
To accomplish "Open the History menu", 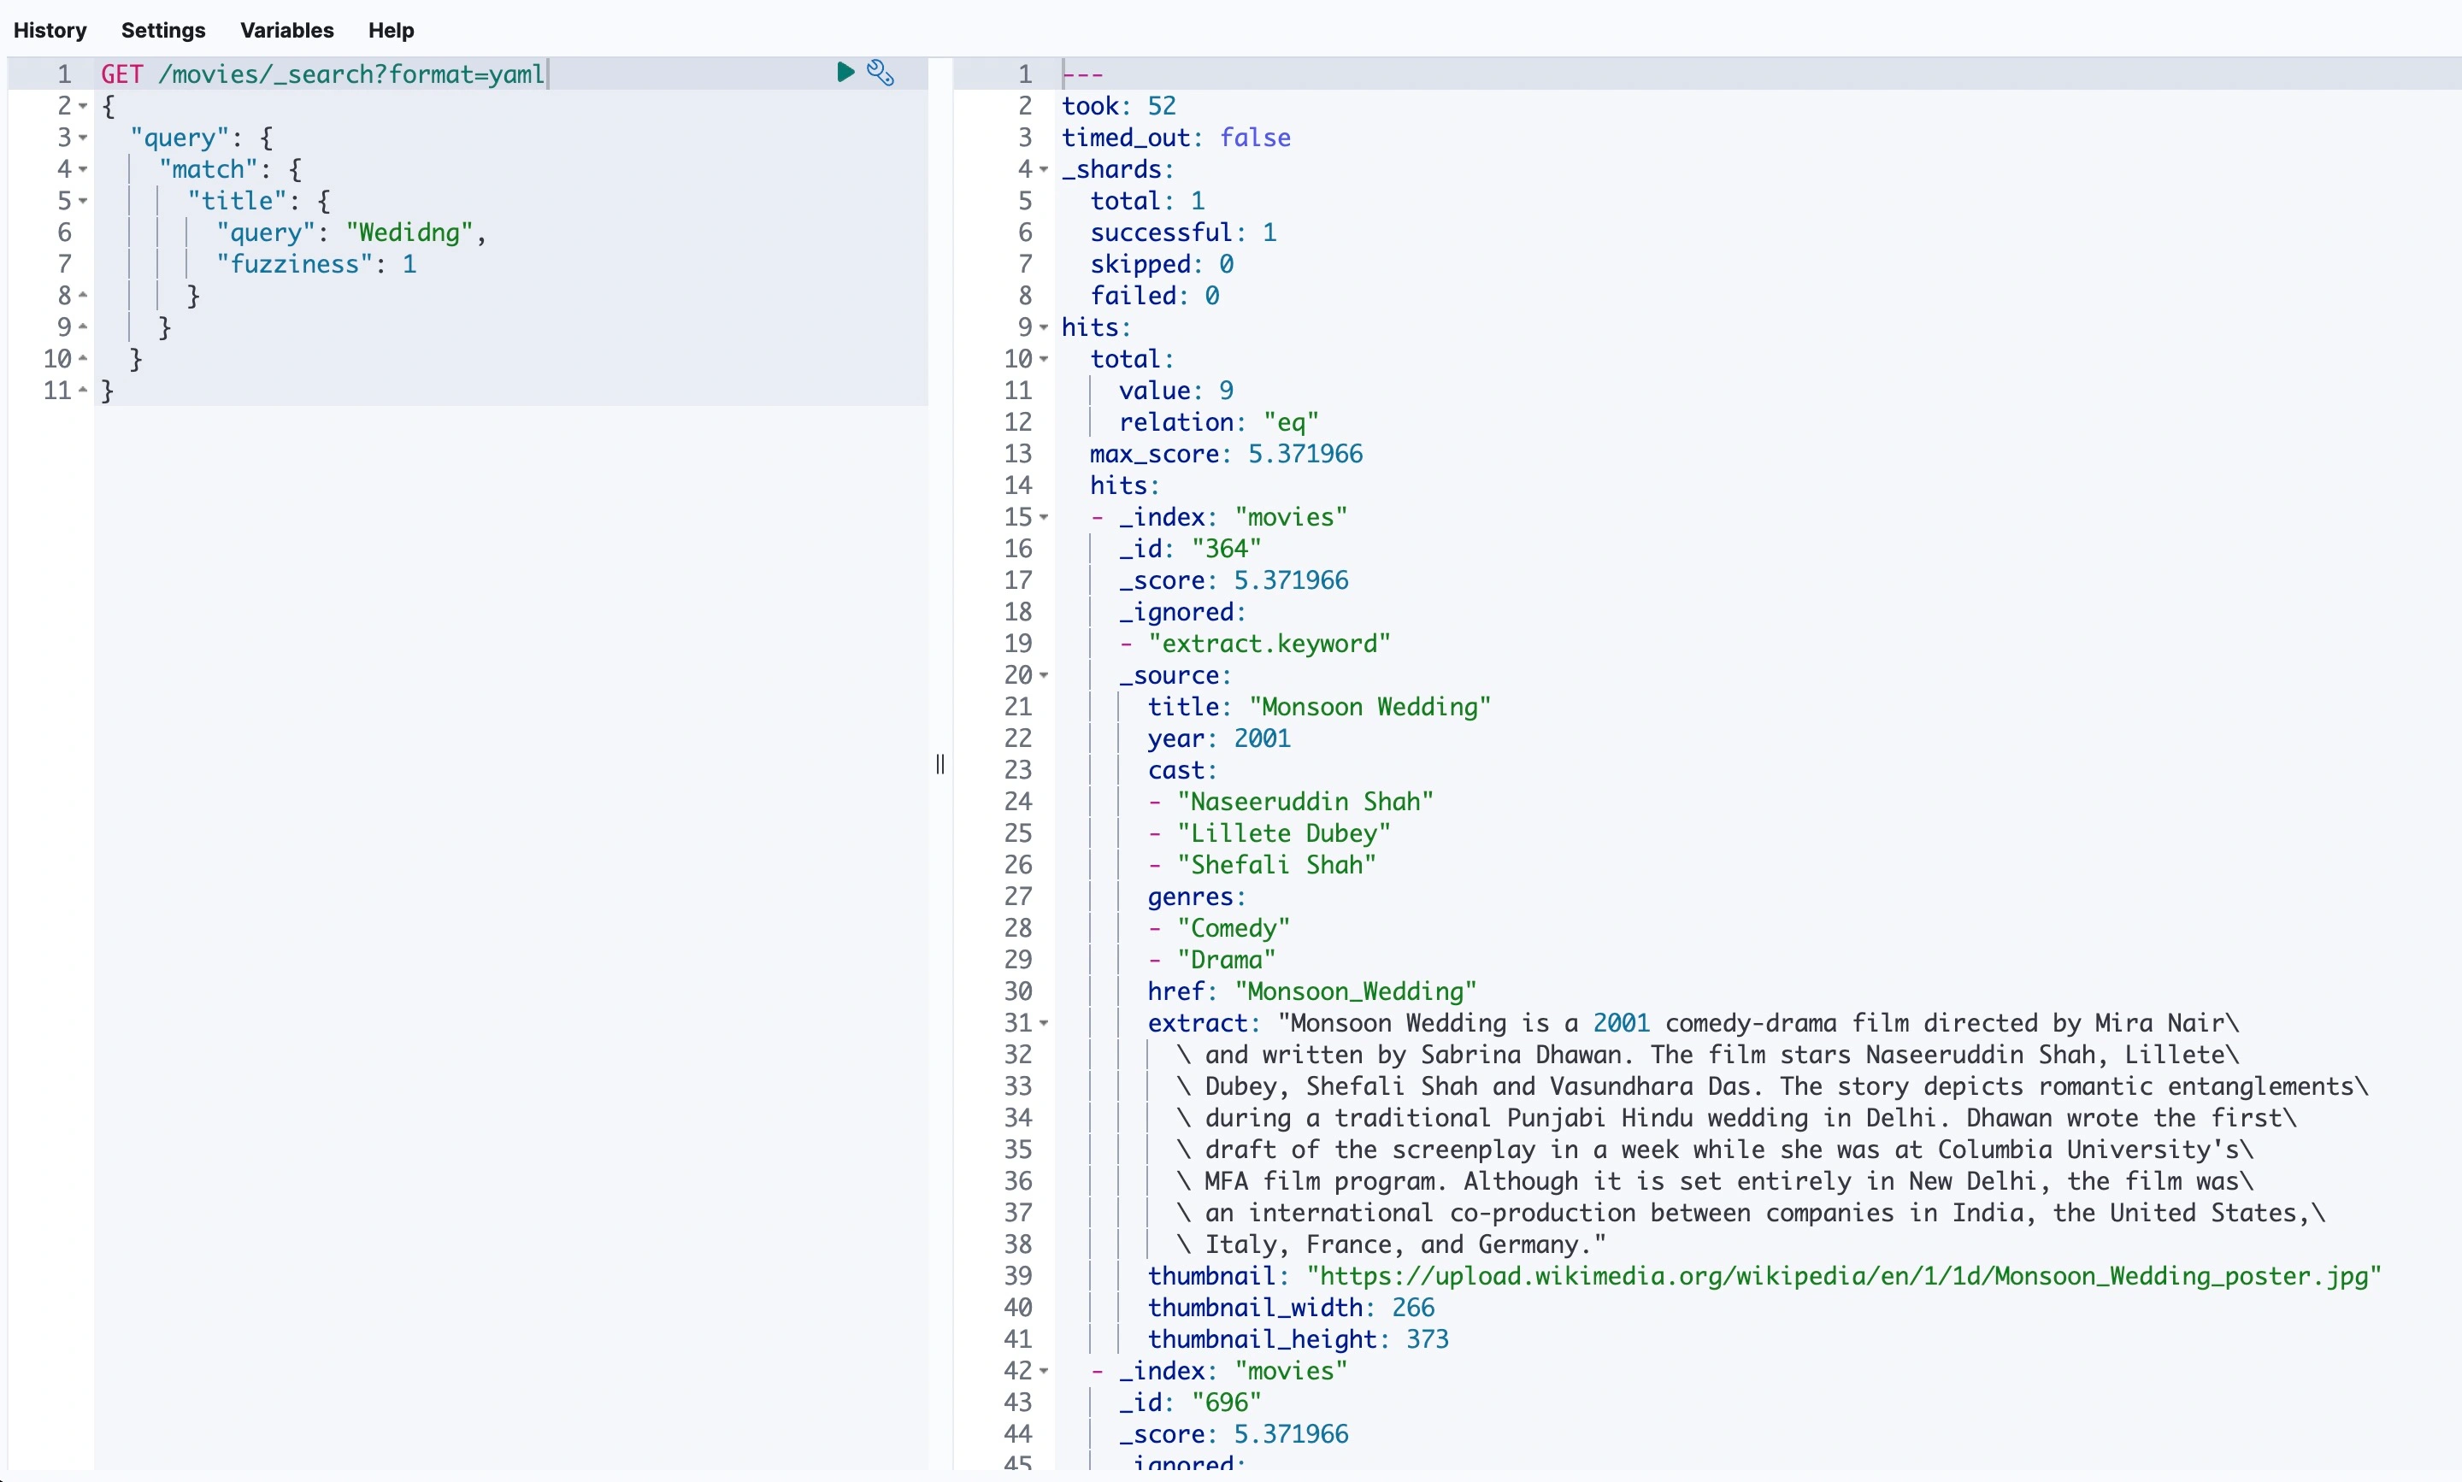I will tap(50, 30).
